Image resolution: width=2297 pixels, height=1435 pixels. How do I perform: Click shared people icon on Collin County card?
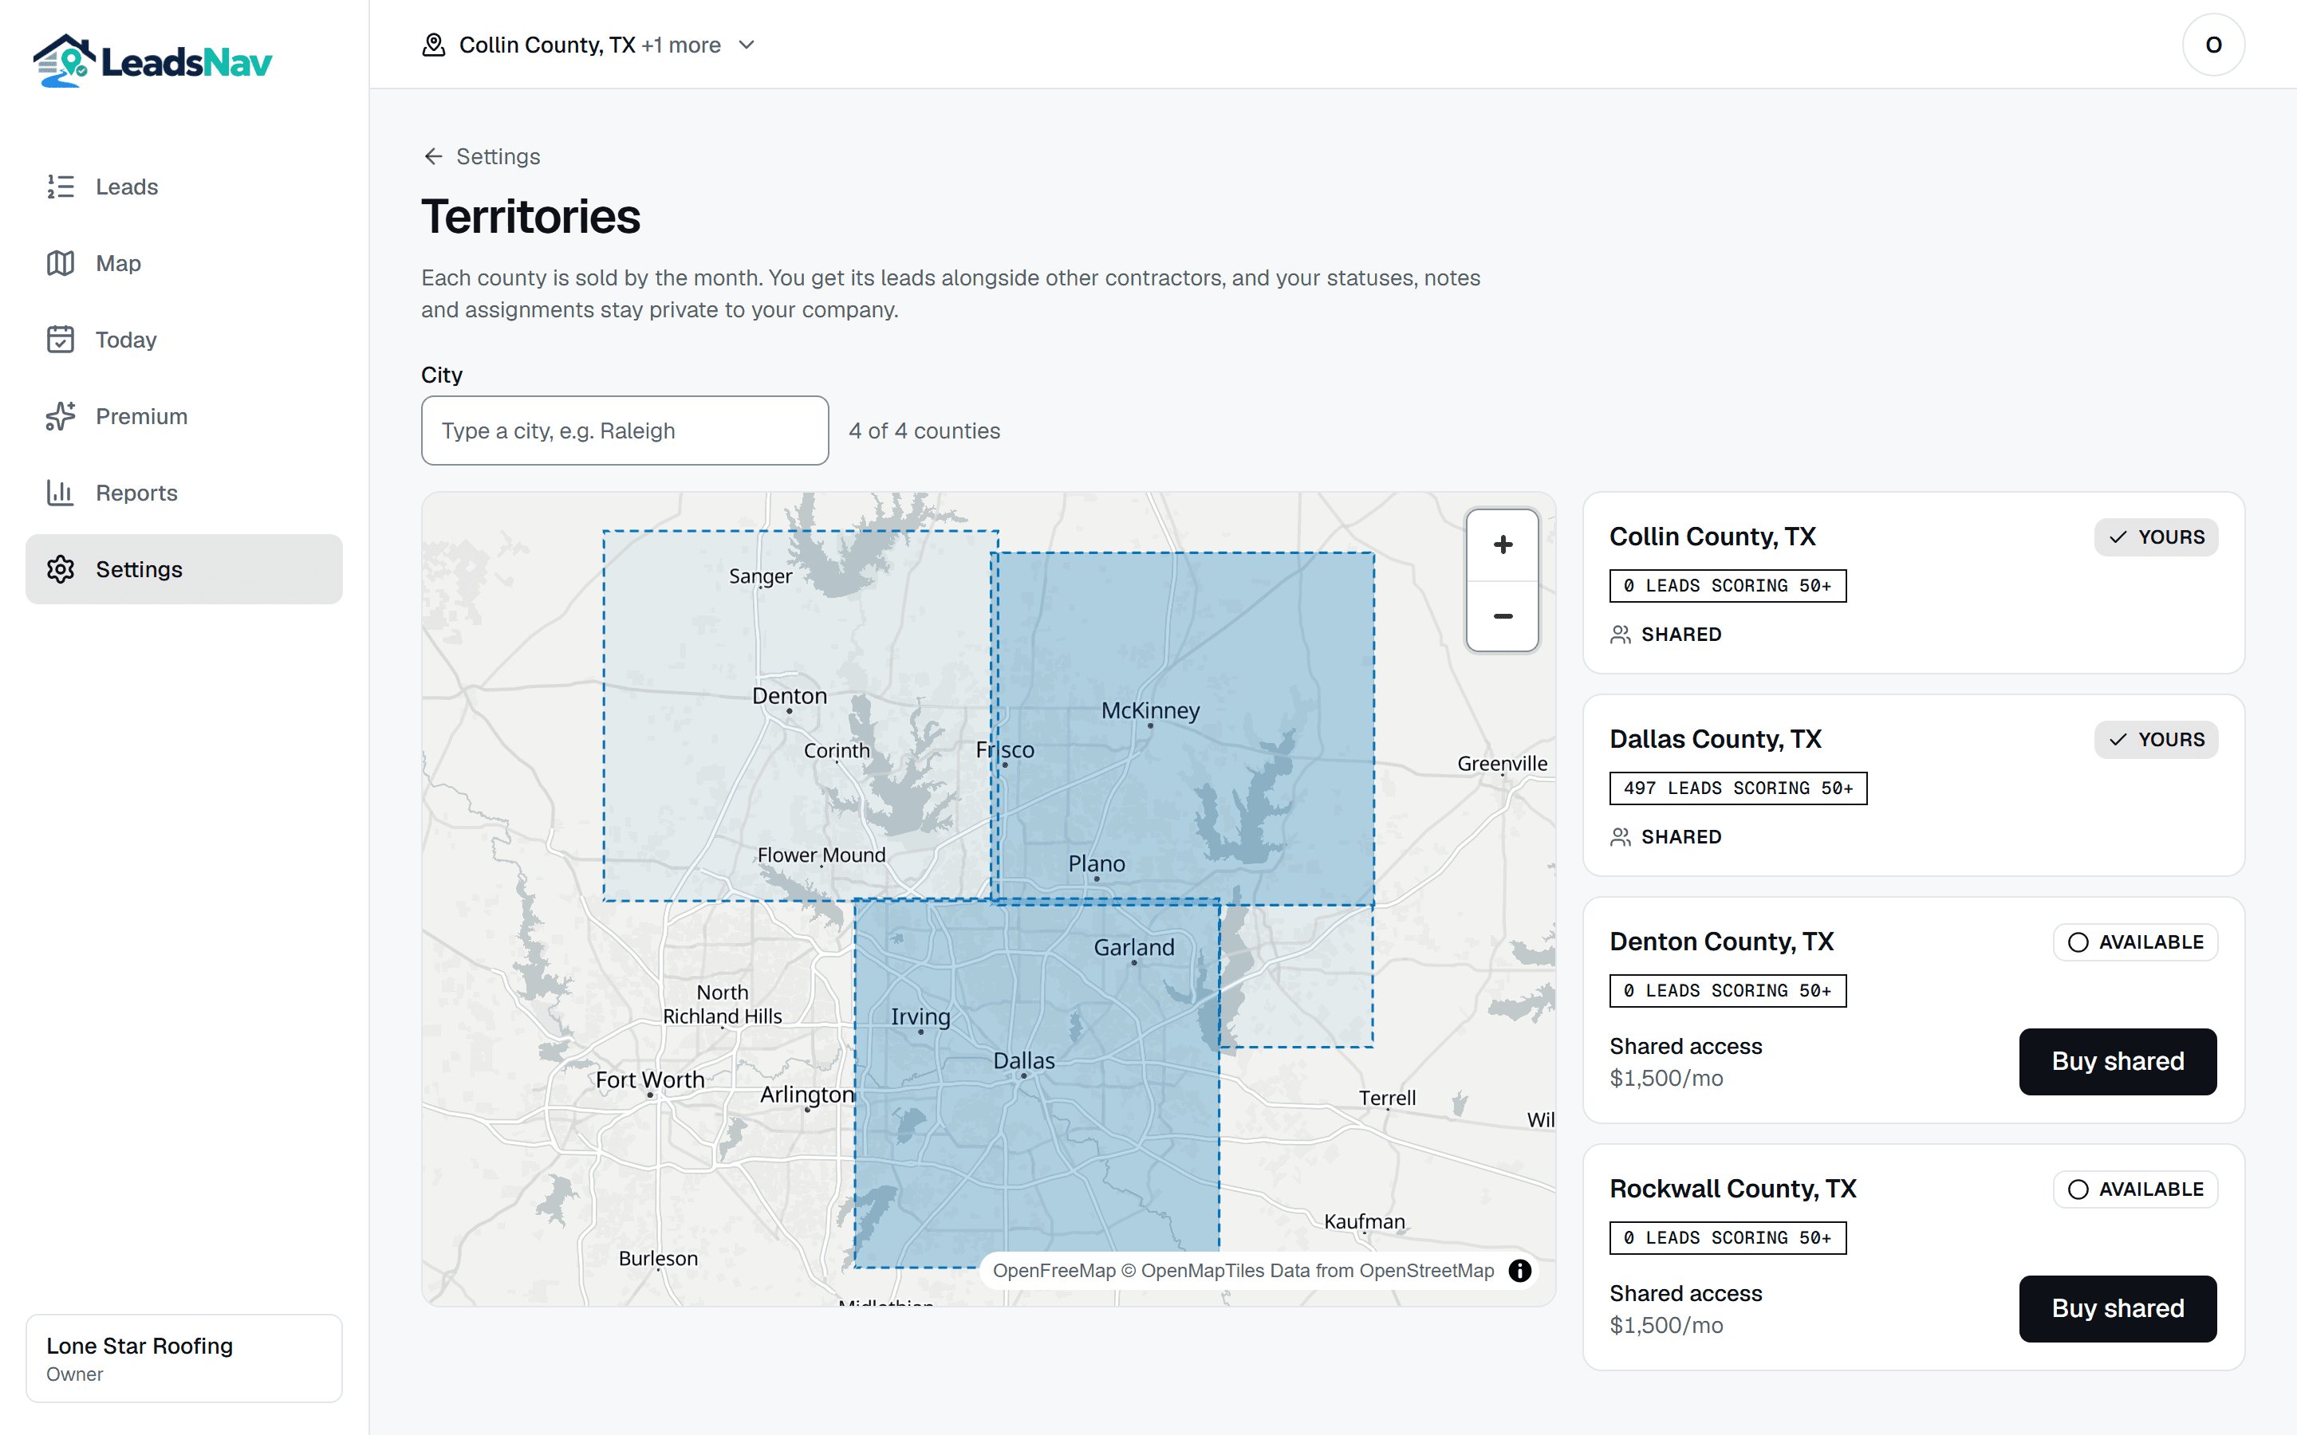tap(1620, 635)
